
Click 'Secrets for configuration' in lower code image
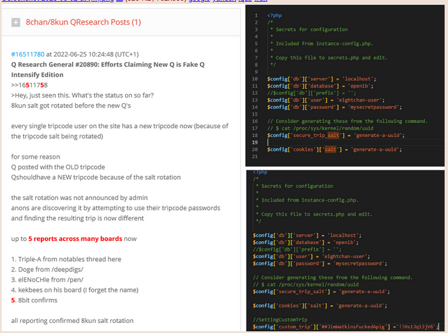point(297,186)
